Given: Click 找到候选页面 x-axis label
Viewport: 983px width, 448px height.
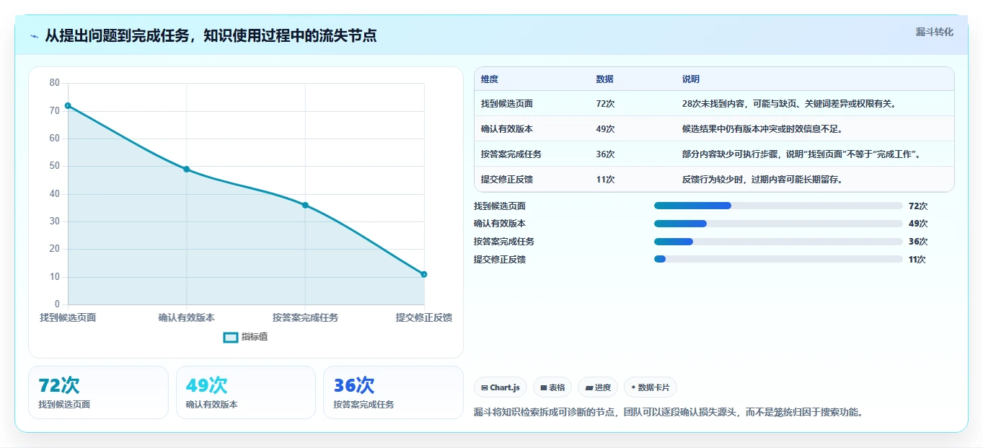Looking at the screenshot, I should 68,317.
